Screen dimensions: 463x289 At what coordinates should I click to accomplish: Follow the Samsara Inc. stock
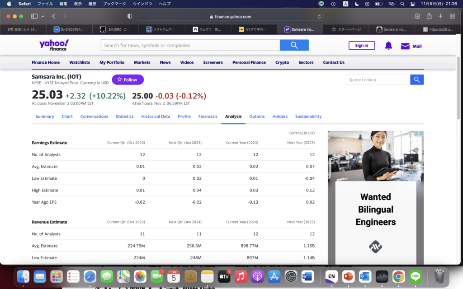pos(128,79)
